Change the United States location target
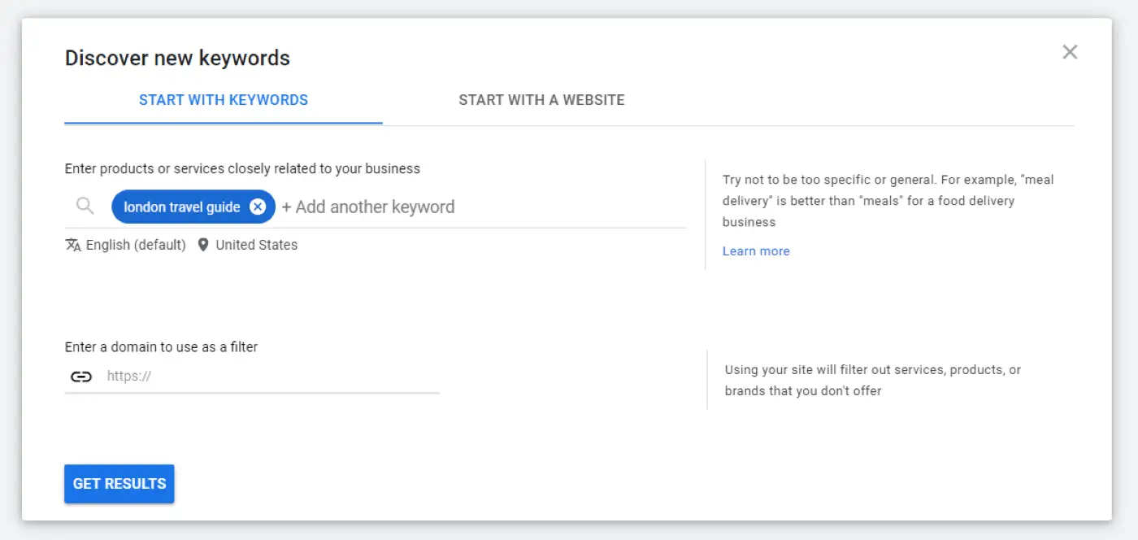Screen dimensions: 1138x540 pyautogui.click(x=256, y=245)
